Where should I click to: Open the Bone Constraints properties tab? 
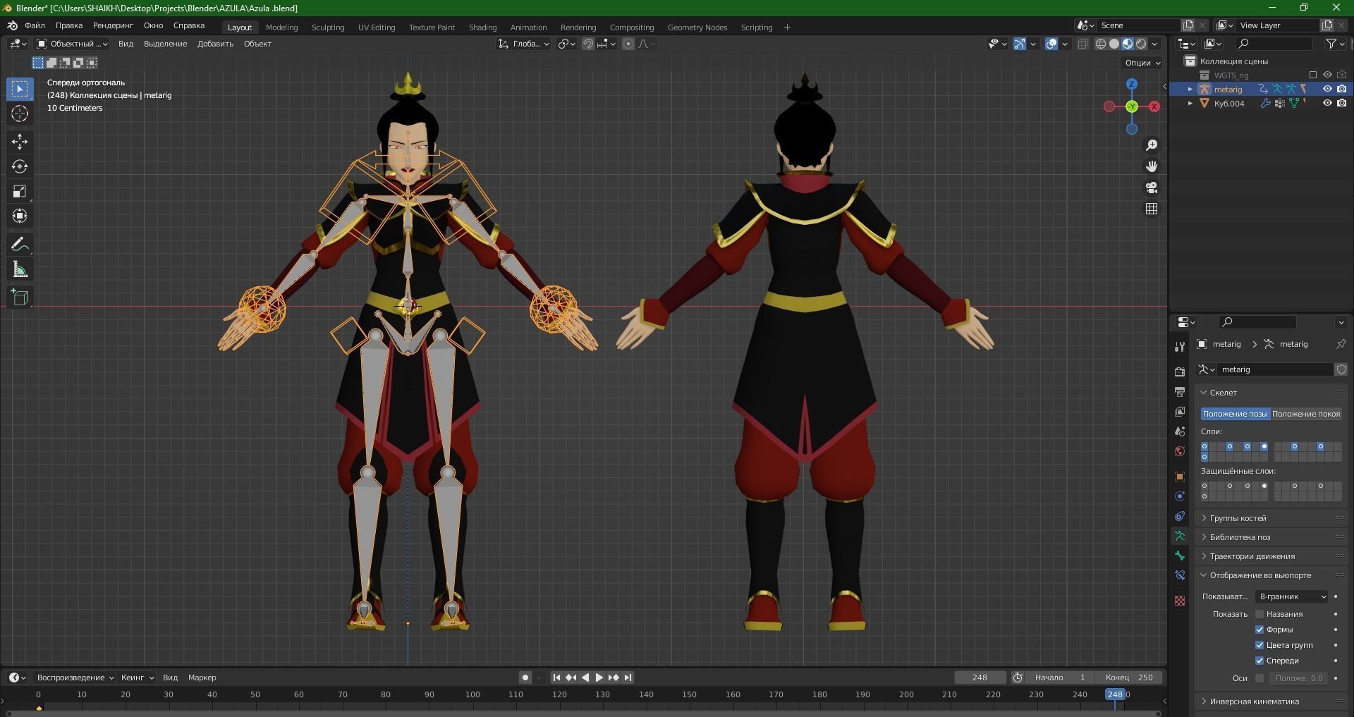tap(1180, 575)
